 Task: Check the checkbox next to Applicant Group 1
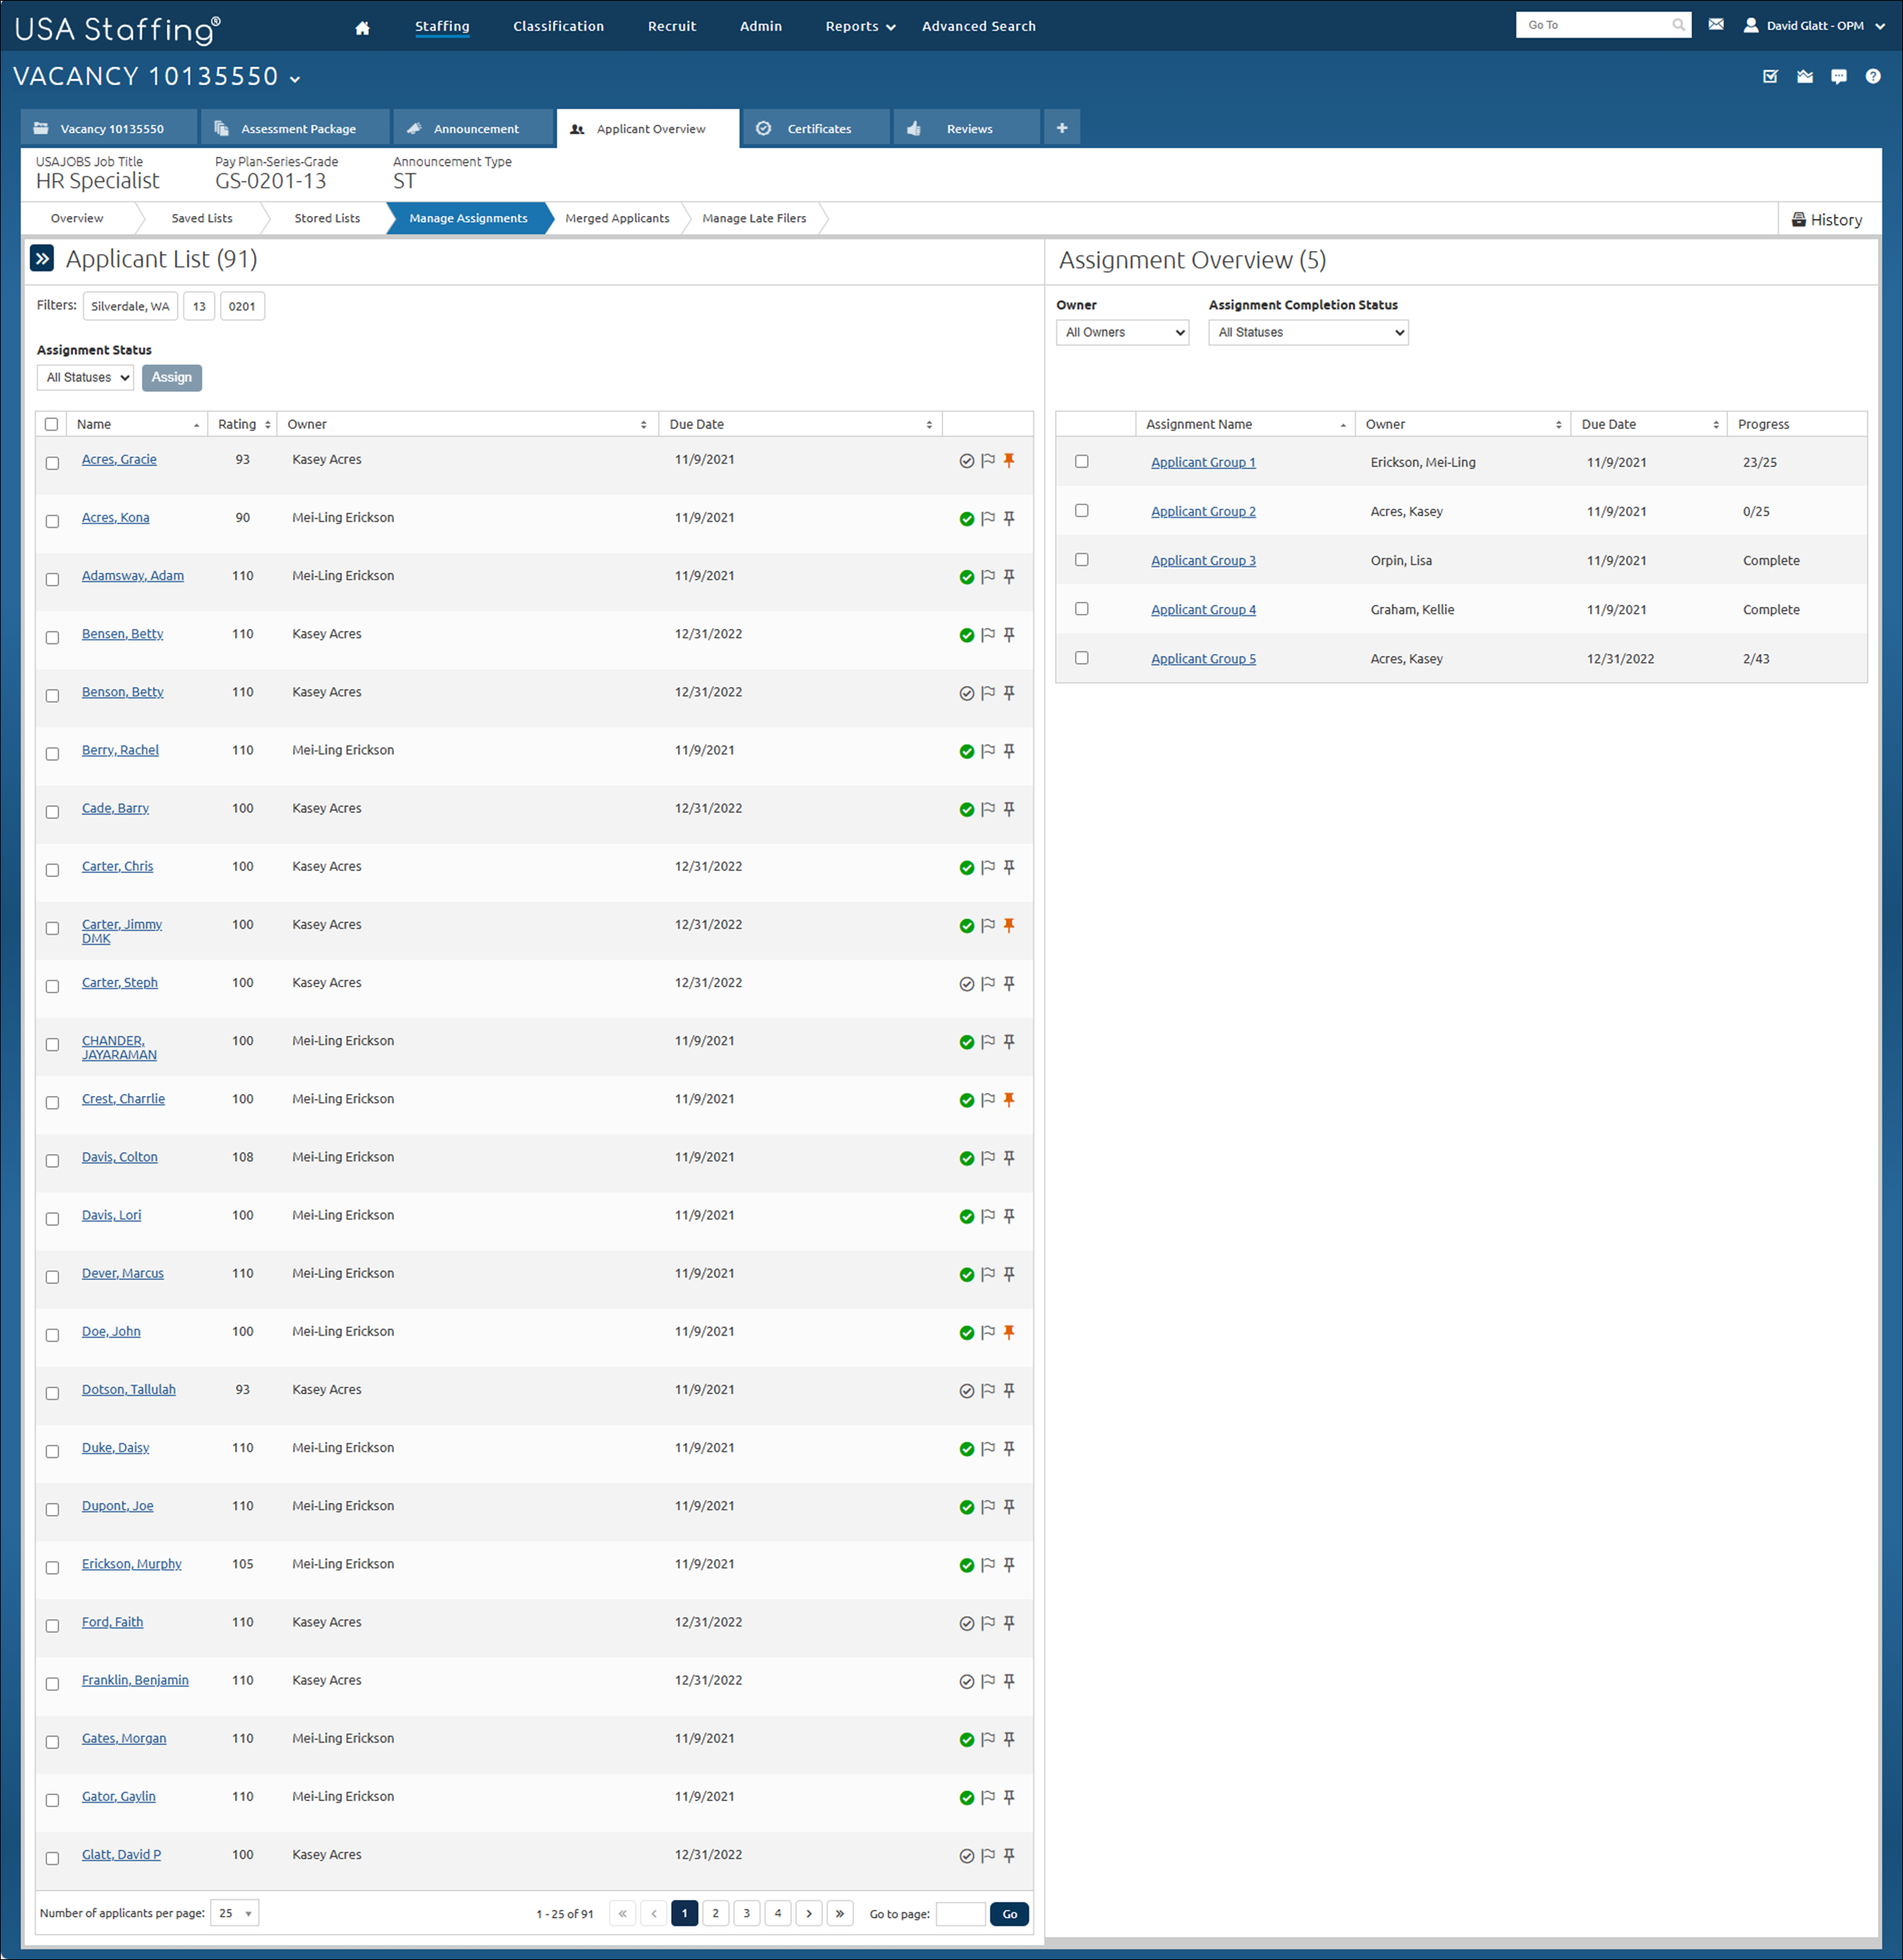1082,461
